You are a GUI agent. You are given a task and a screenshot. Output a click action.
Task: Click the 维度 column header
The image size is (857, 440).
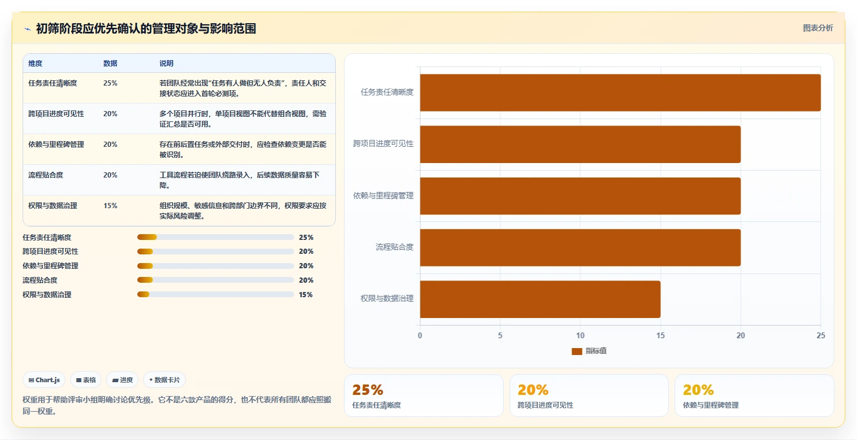pyautogui.click(x=35, y=63)
